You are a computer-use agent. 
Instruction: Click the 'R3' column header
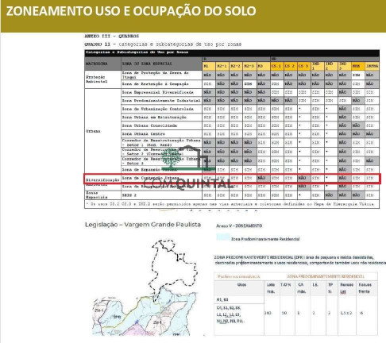click(263, 66)
